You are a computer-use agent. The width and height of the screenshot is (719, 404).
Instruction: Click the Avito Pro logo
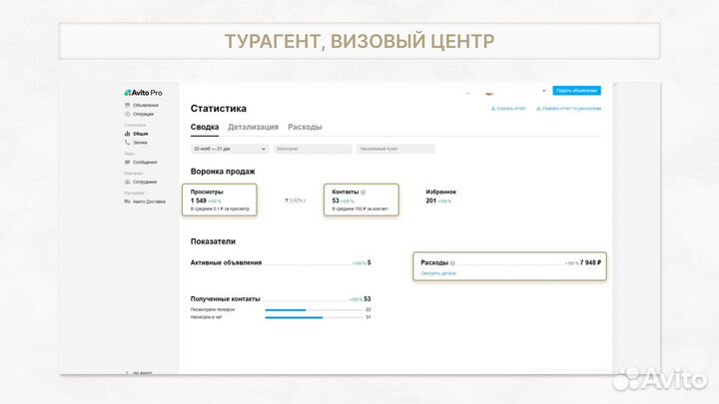(x=143, y=93)
